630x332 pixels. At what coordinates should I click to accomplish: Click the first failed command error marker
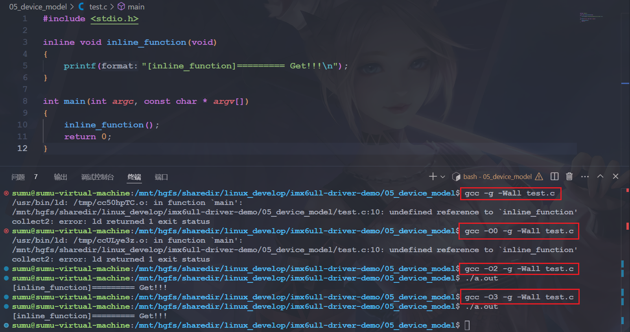(x=6, y=193)
